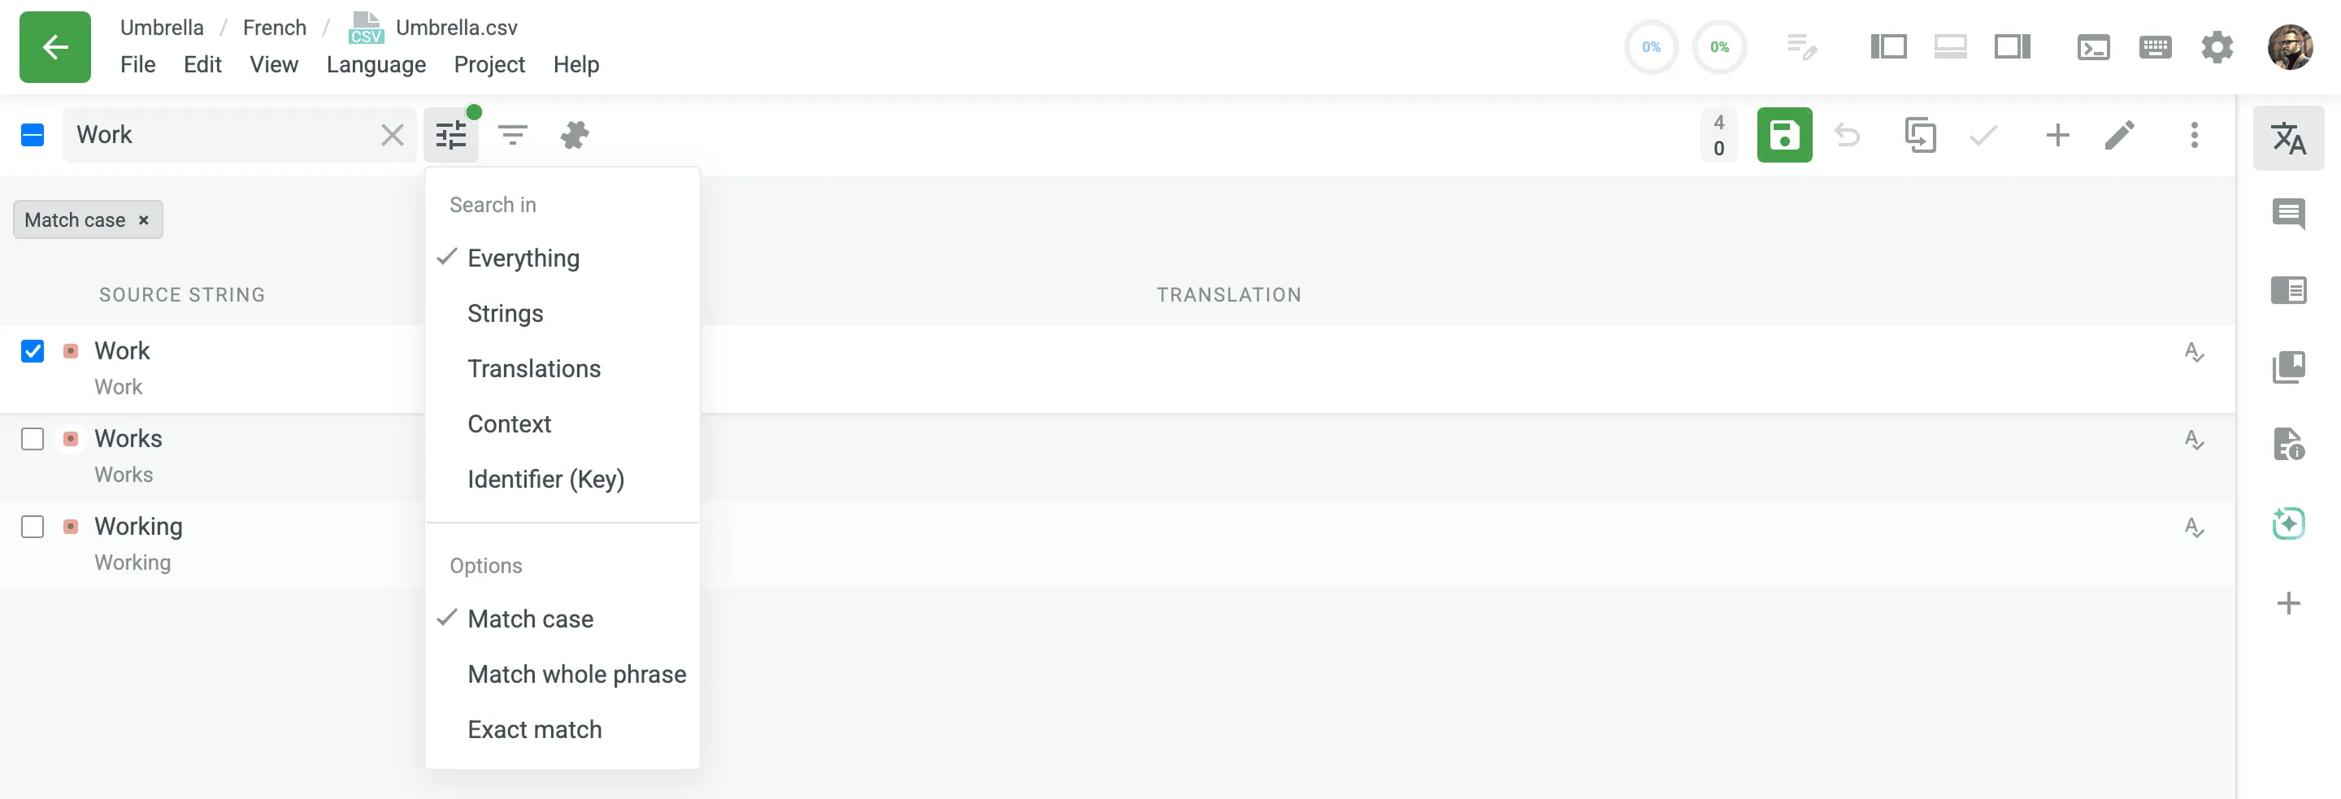The width and height of the screenshot is (2341, 799).
Task: Click the green back arrow button
Action: pos(54,46)
